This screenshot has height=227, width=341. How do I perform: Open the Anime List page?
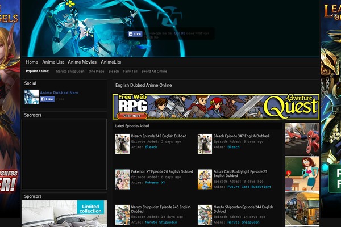[53, 62]
